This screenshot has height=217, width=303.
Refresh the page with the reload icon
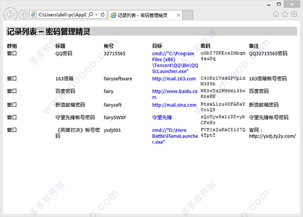point(103,15)
